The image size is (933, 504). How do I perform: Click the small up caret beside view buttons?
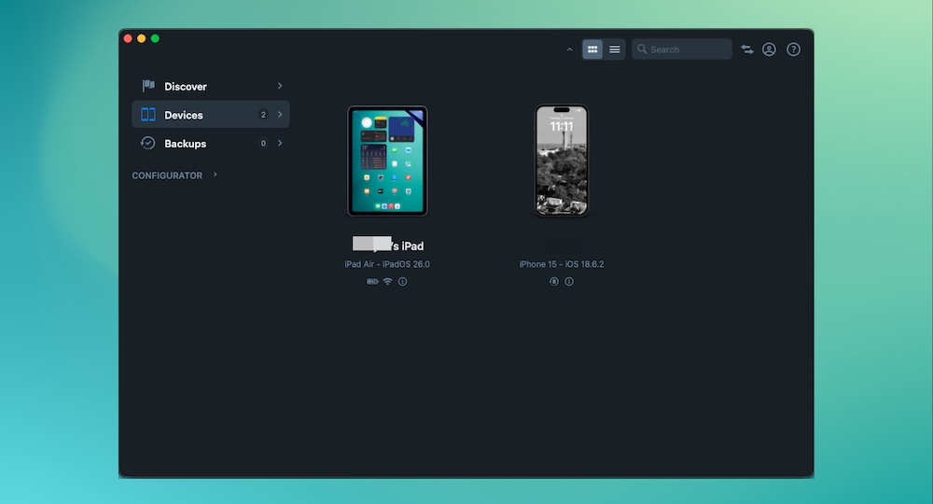click(569, 49)
